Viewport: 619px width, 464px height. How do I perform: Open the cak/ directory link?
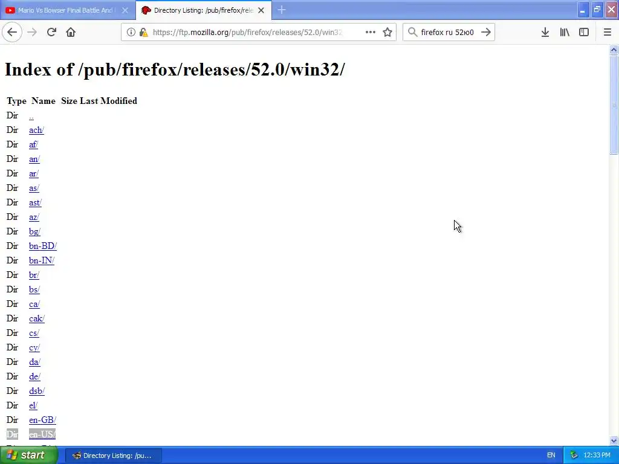(37, 318)
